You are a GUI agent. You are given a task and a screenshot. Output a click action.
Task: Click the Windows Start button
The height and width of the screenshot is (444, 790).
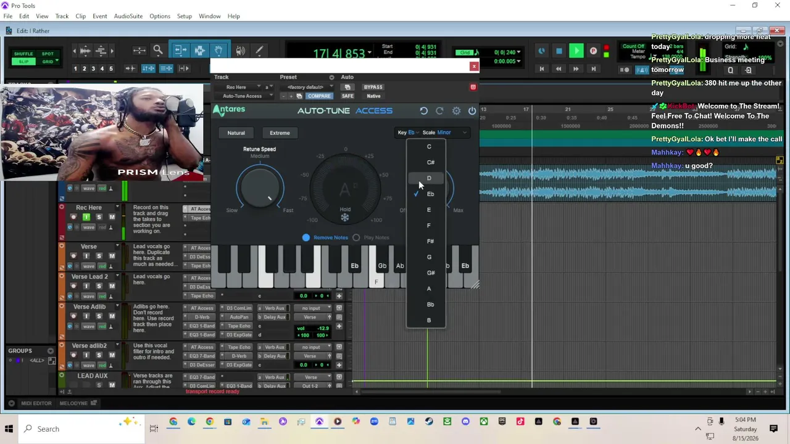tap(9, 429)
